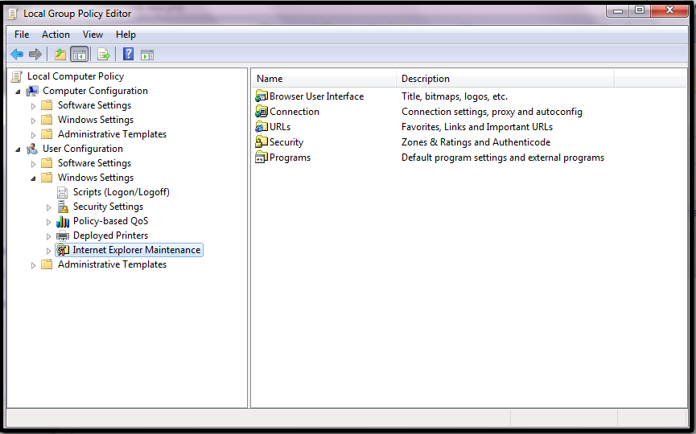Viewport: 696px width, 434px height.
Task: Click the Internet Explorer Maintenance tree icon
Action: pyautogui.click(x=63, y=250)
